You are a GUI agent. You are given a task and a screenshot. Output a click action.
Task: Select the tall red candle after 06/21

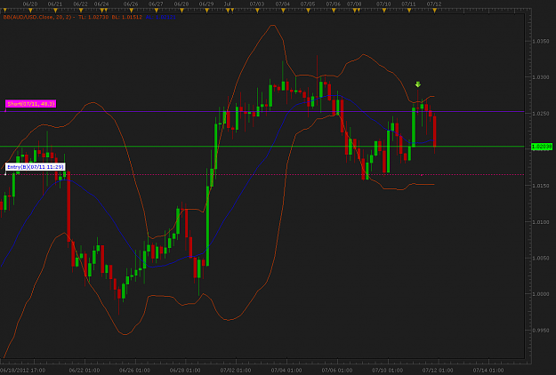tap(68, 206)
